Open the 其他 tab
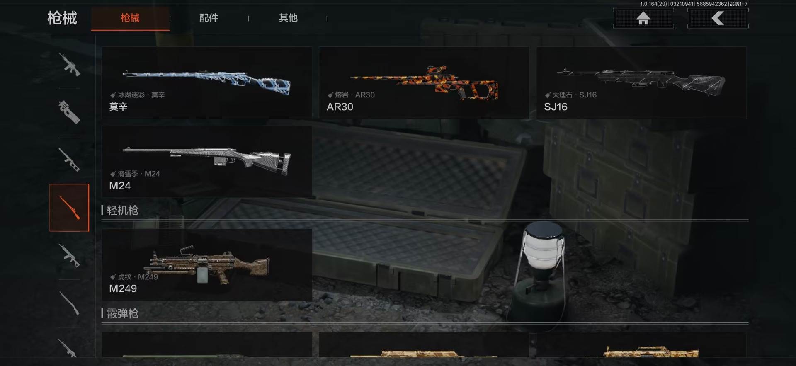The height and width of the screenshot is (366, 796). tap(288, 18)
